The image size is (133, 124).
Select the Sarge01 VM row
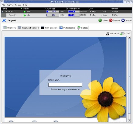66,15
